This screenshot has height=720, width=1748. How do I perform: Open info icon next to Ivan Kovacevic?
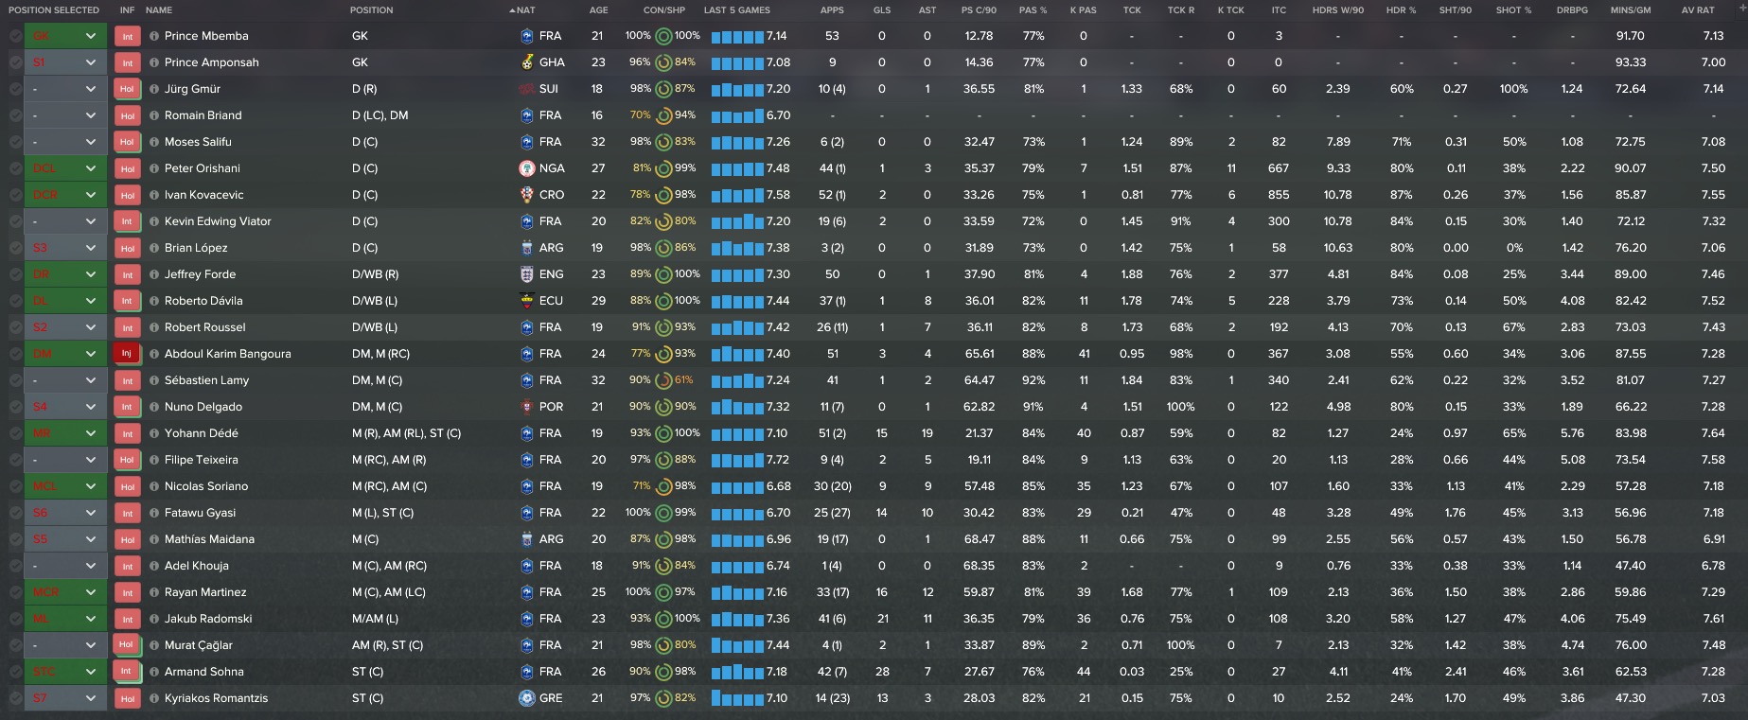pyautogui.click(x=154, y=195)
